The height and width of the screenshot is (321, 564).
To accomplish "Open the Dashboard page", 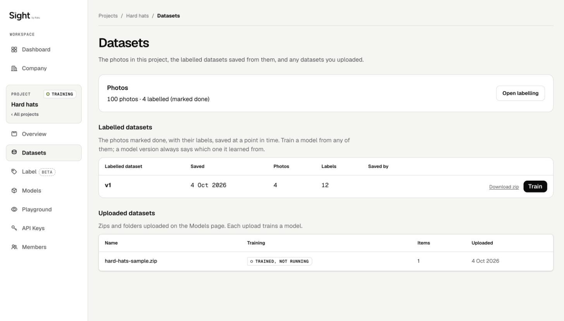I will [x=44, y=50].
